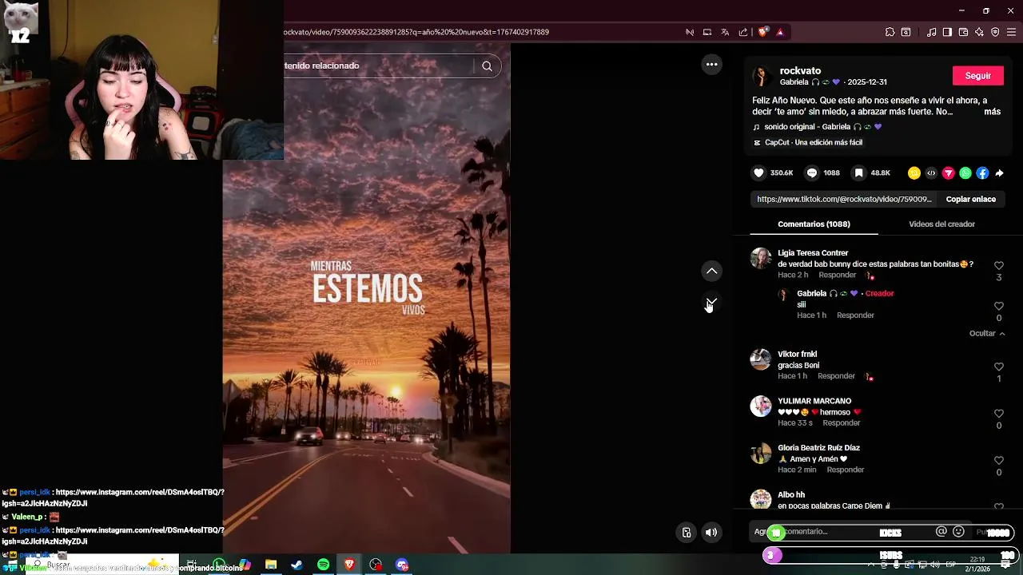
Task: Open more share options arrow
Action: [999, 172]
